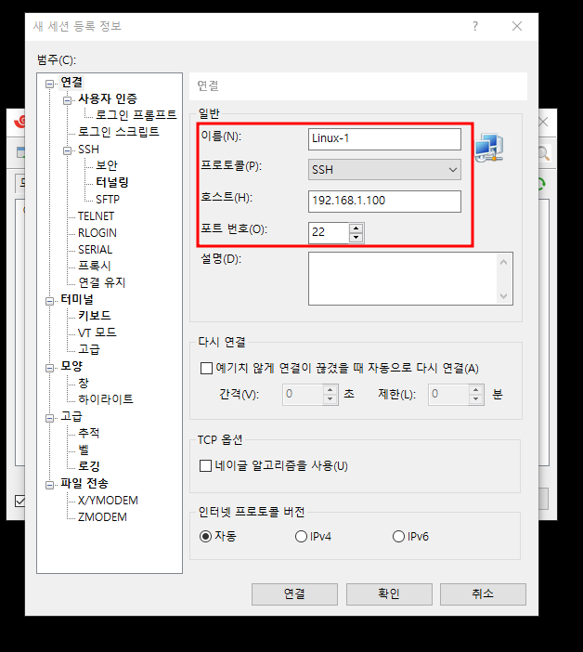This screenshot has height=652, width=583.
Task: Select 연결 유지 tree item
Action: [x=102, y=282]
